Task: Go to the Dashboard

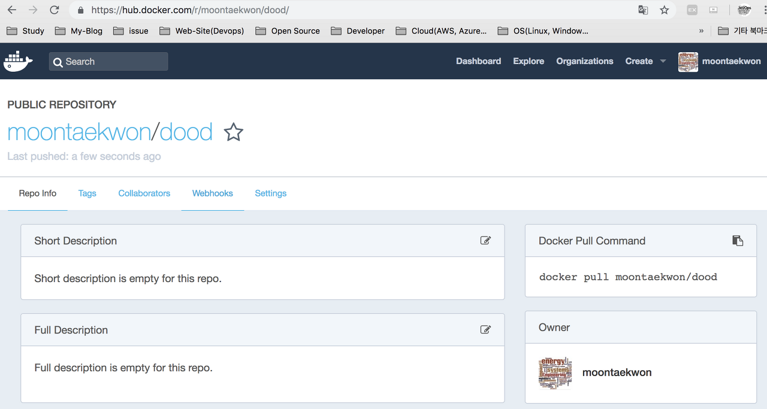Action: point(478,61)
